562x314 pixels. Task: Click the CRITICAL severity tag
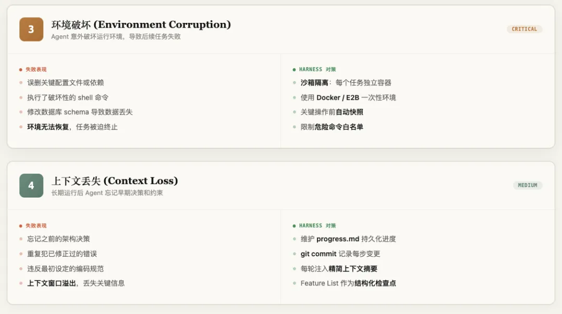point(524,29)
